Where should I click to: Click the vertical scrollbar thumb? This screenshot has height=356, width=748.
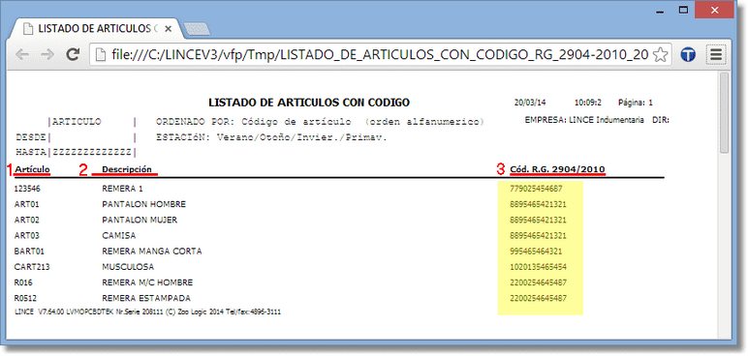[725, 112]
